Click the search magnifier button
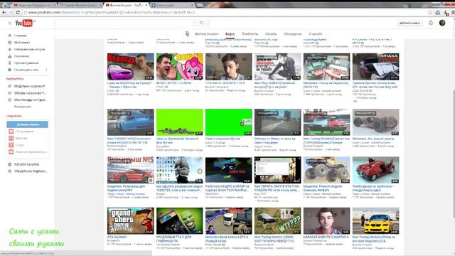Screen dimensions: 455x256 [201, 23]
